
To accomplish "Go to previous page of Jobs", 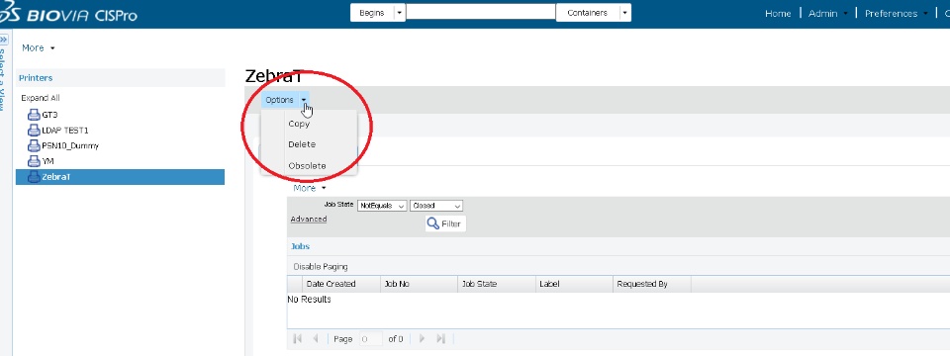I will 315,338.
